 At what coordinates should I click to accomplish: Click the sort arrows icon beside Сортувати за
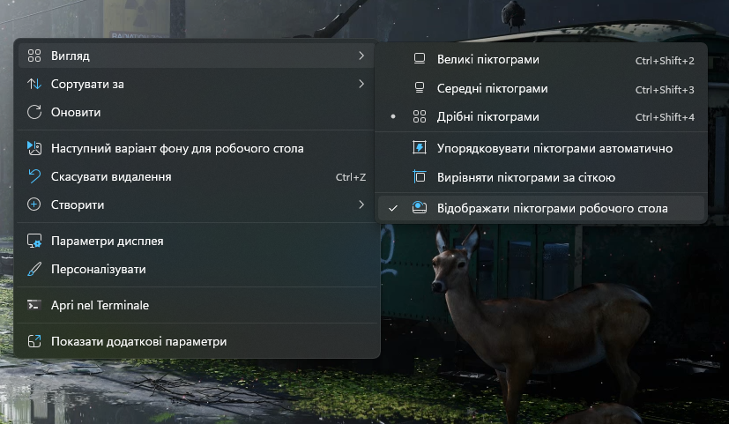tap(34, 85)
